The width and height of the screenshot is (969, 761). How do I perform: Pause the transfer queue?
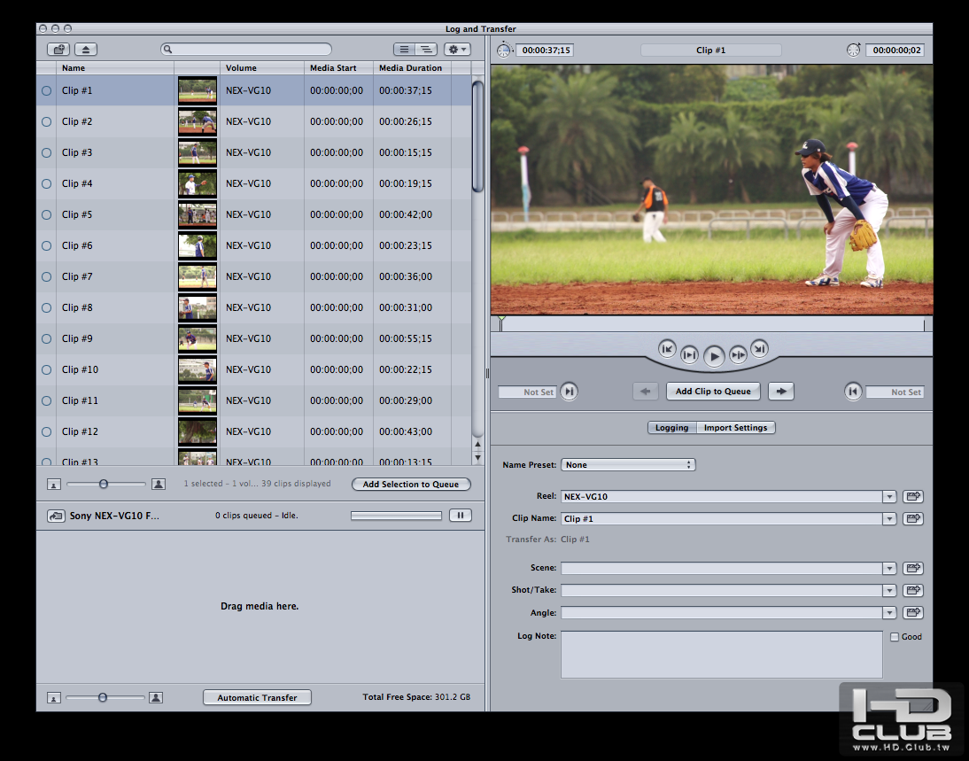(x=461, y=516)
